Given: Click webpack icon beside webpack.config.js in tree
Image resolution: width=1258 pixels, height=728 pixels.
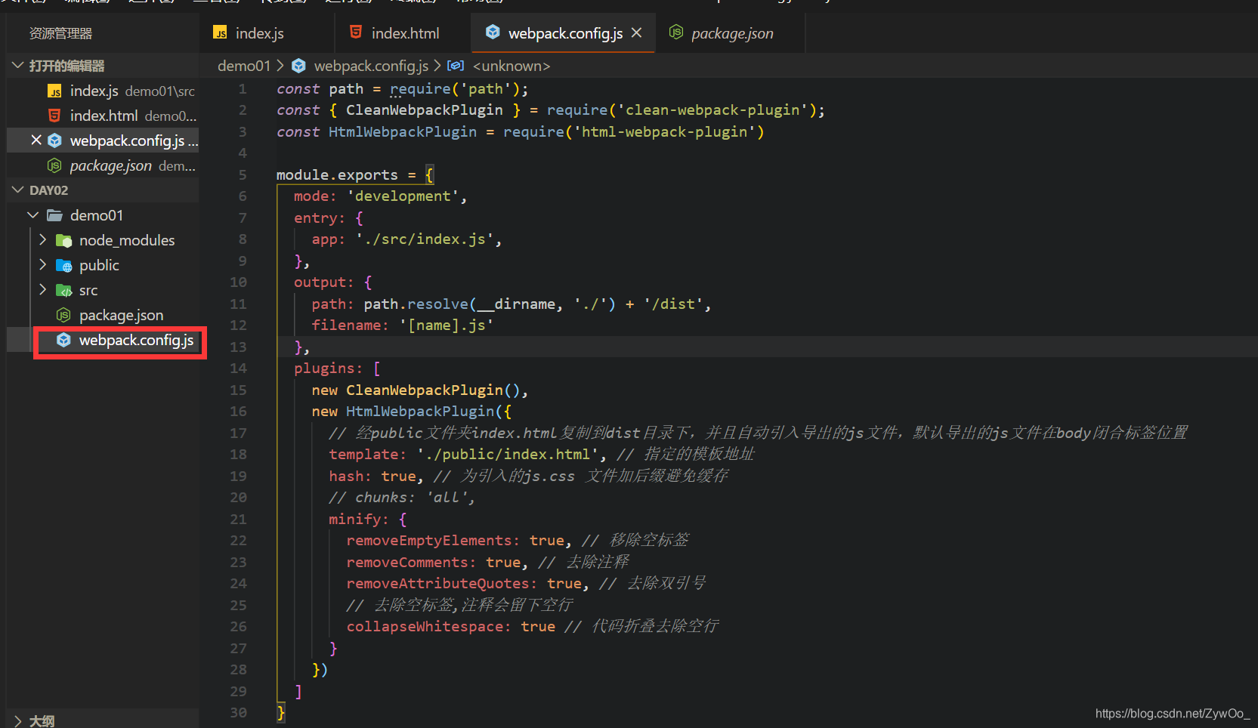Looking at the screenshot, I should tap(63, 340).
